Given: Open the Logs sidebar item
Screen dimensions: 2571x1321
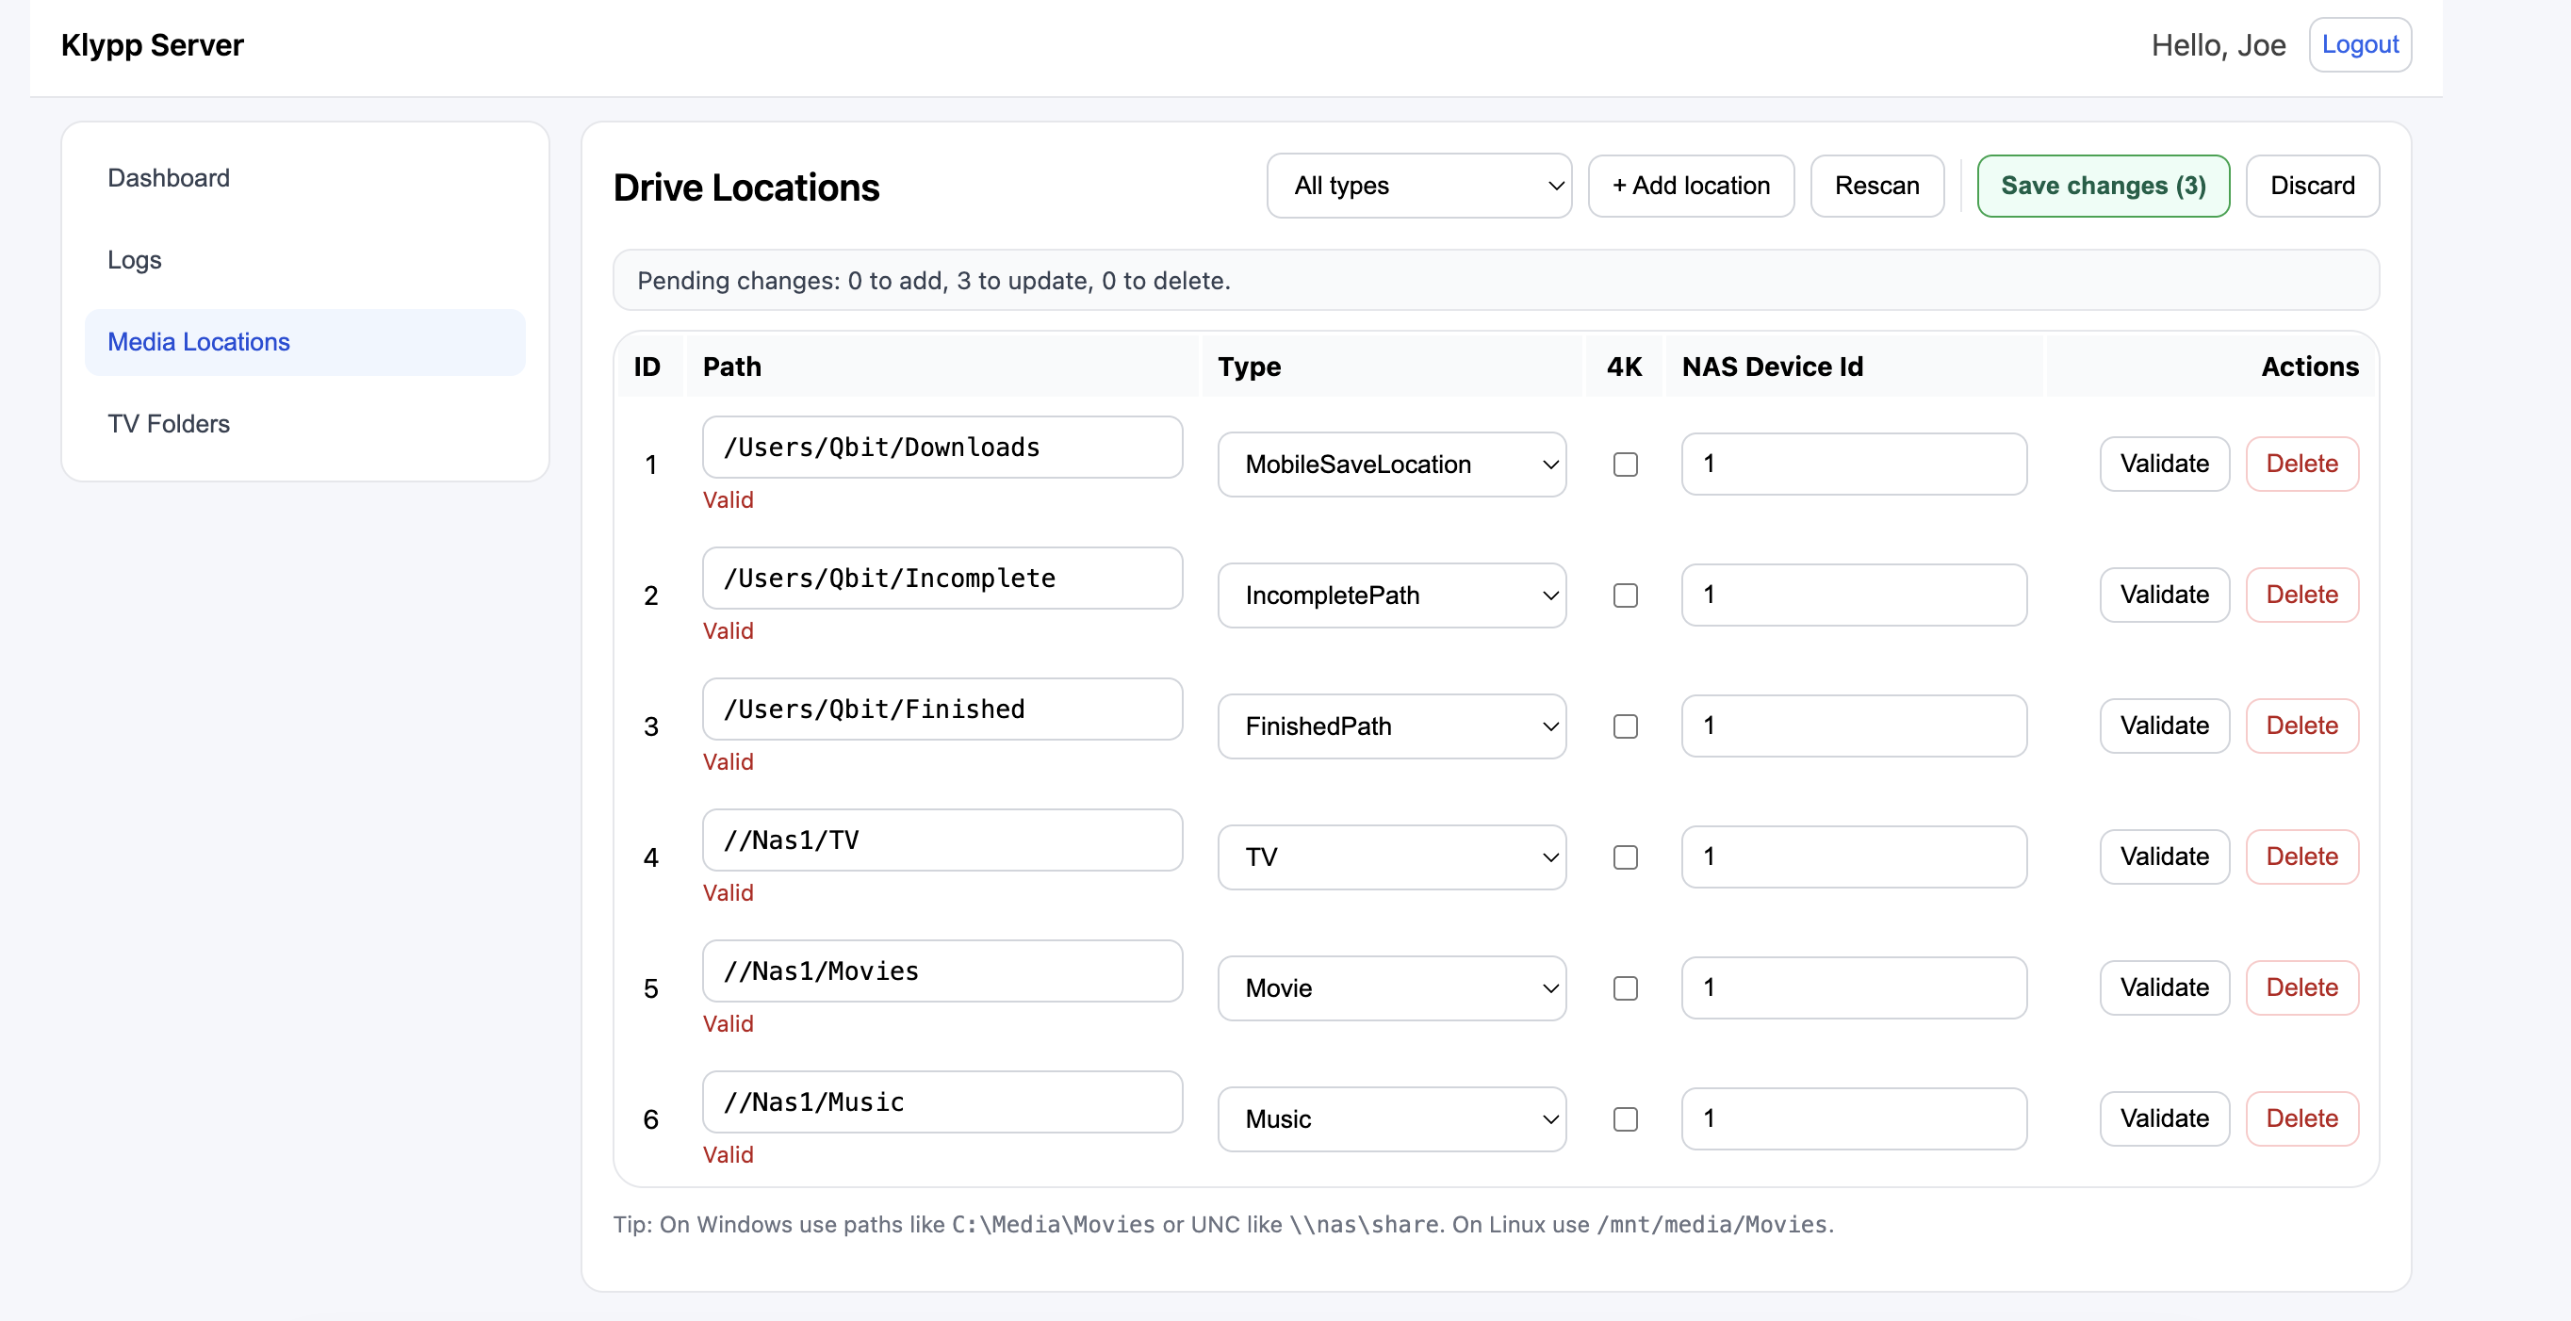Looking at the screenshot, I should (x=135, y=259).
